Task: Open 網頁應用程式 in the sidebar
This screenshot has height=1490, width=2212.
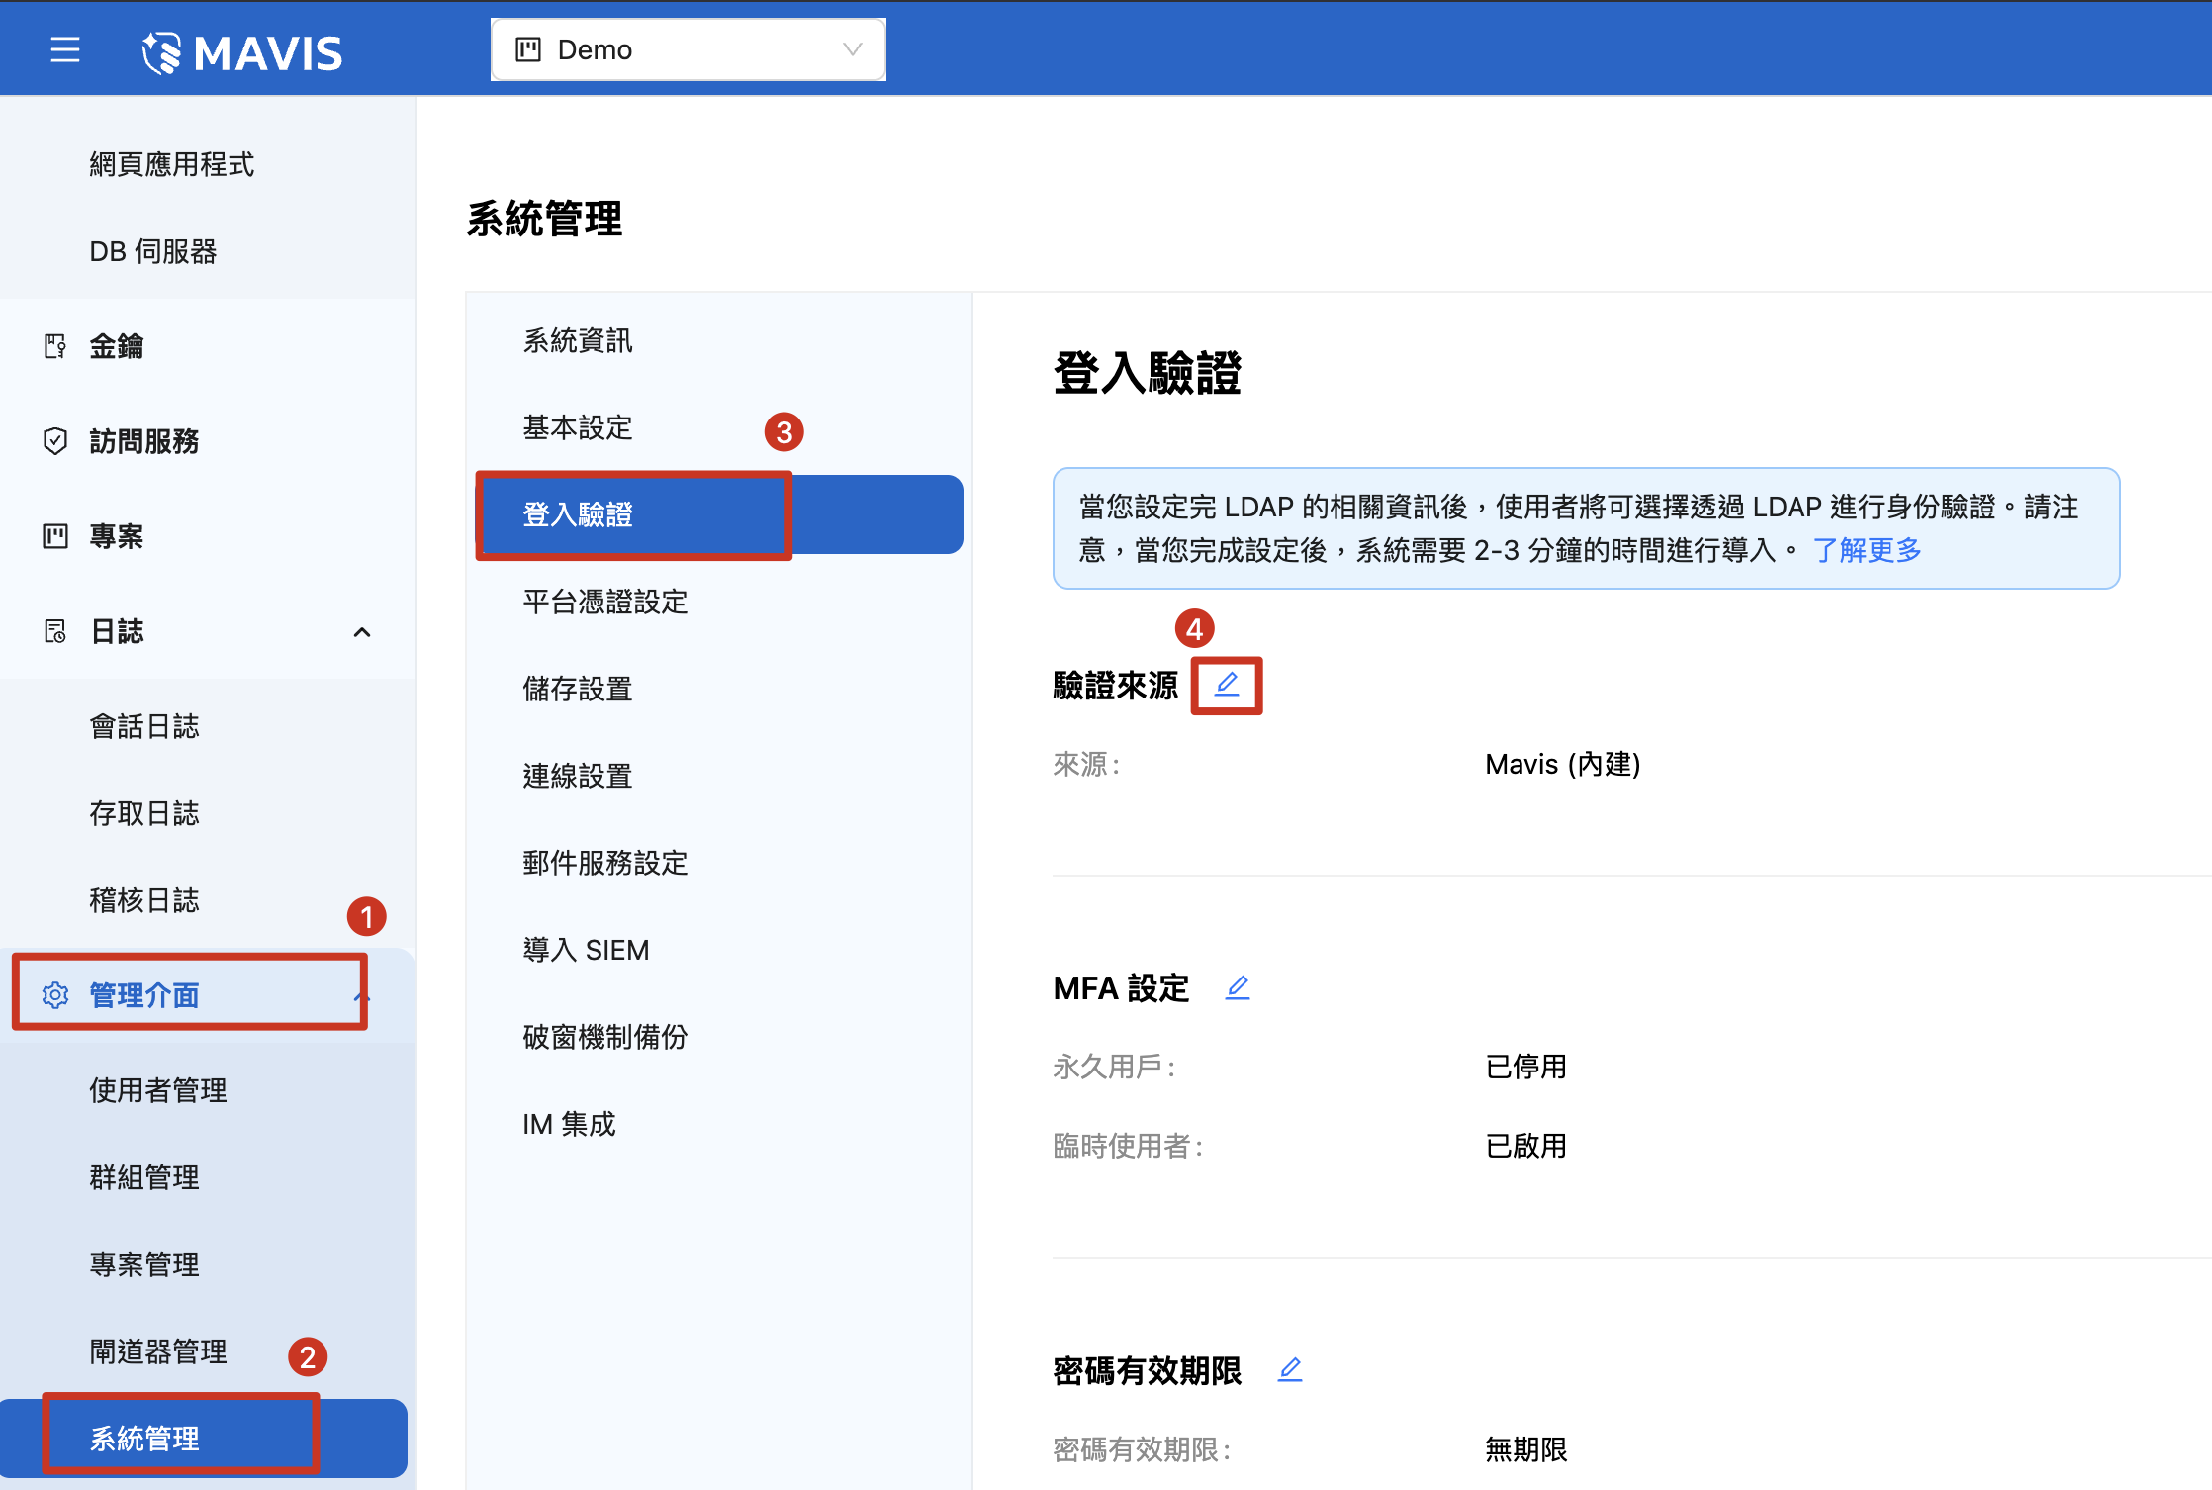Action: (172, 164)
